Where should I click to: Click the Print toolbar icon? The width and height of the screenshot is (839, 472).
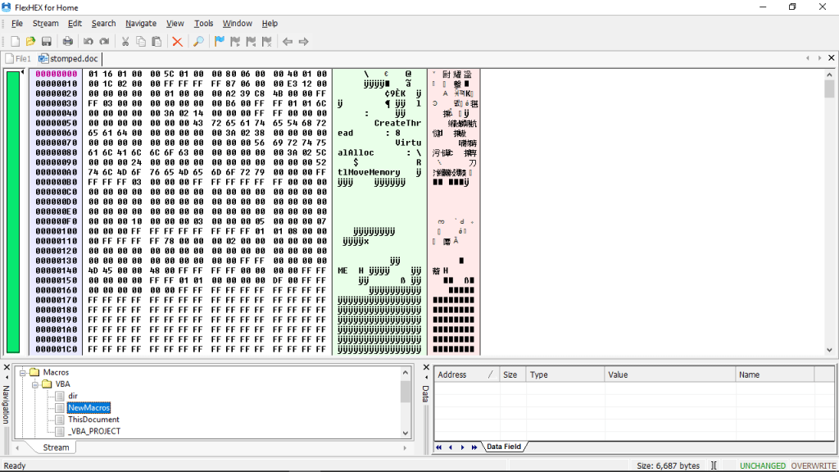67,42
